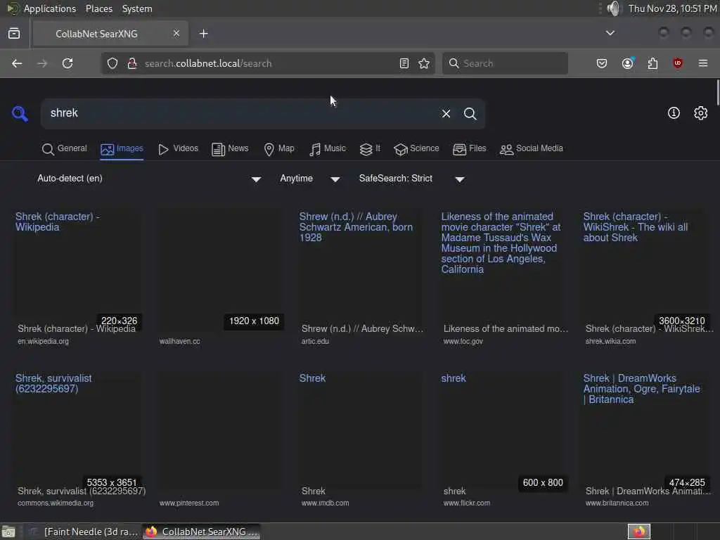
Task: Click the SearXNG magnifier logo
Action: [20, 113]
